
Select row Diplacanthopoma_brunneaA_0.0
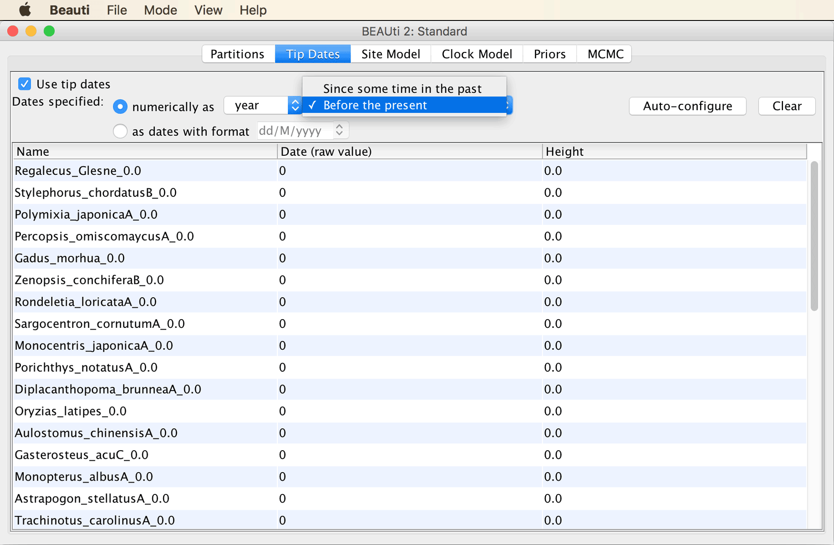(x=410, y=390)
